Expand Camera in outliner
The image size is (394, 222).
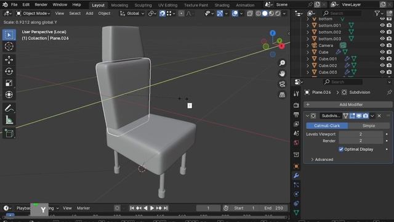308,45
